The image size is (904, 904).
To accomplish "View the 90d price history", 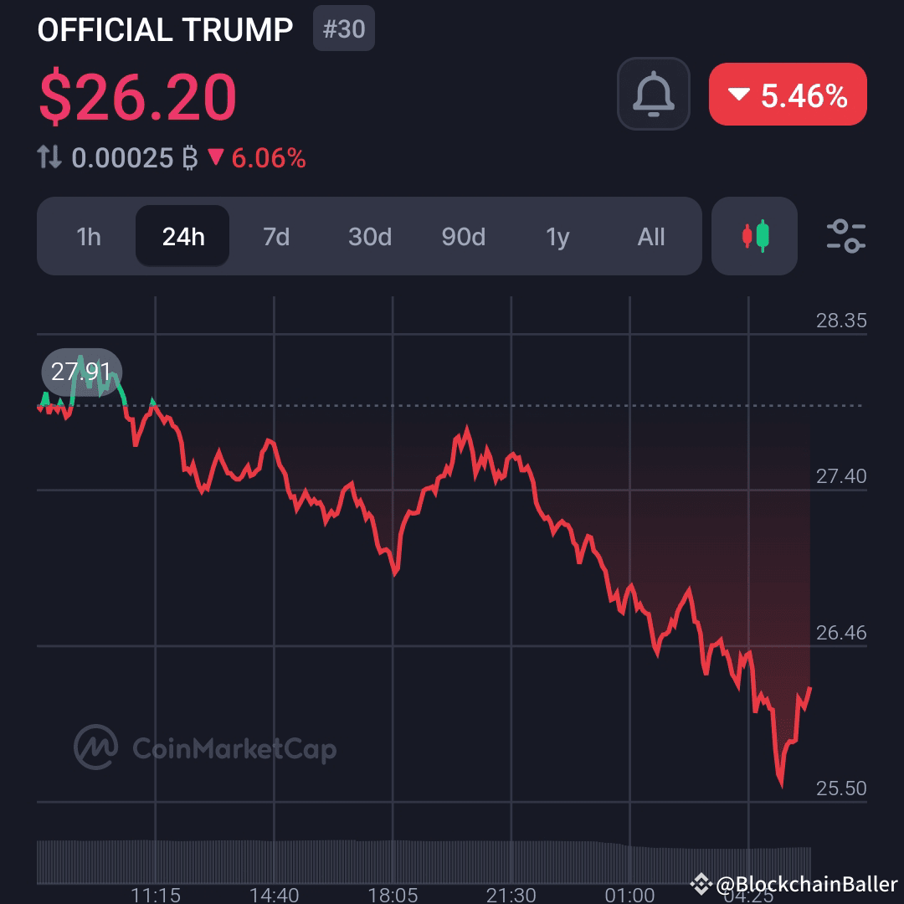I will click(x=464, y=237).
